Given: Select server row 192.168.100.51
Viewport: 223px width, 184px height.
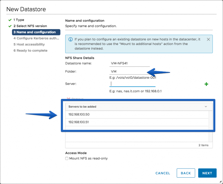Looking at the screenshot, I should click(x=137, y=122).
